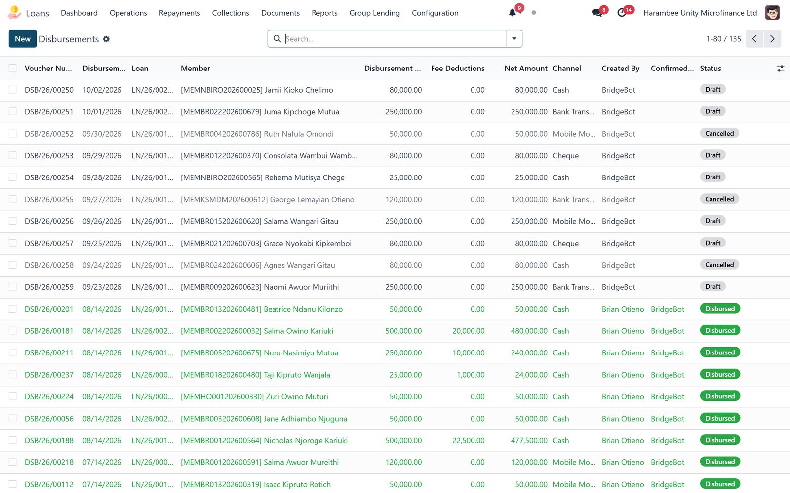
Task: Open the Dashboard menu
Action: (79, 13)
